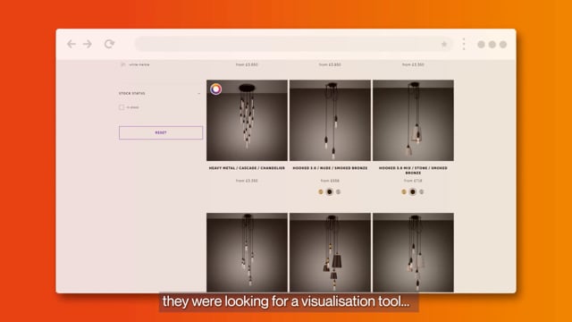The width and height of the screenshot is (572, 322).
Task: Select brass swatch under Hooked 3.0 Nude
Action: point(321,191)
